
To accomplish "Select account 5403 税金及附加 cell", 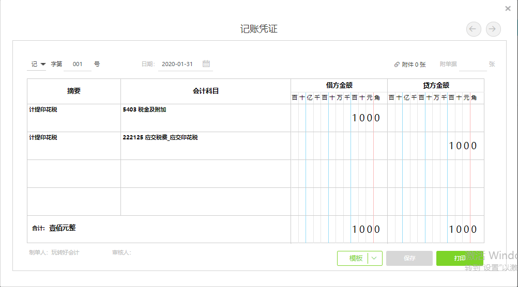I will [x=206, y=118].
